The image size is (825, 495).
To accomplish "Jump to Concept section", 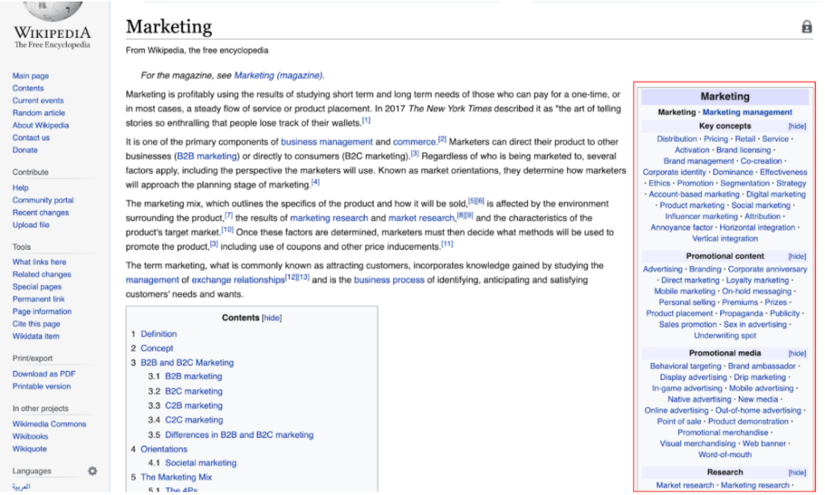I will [156, 348].
